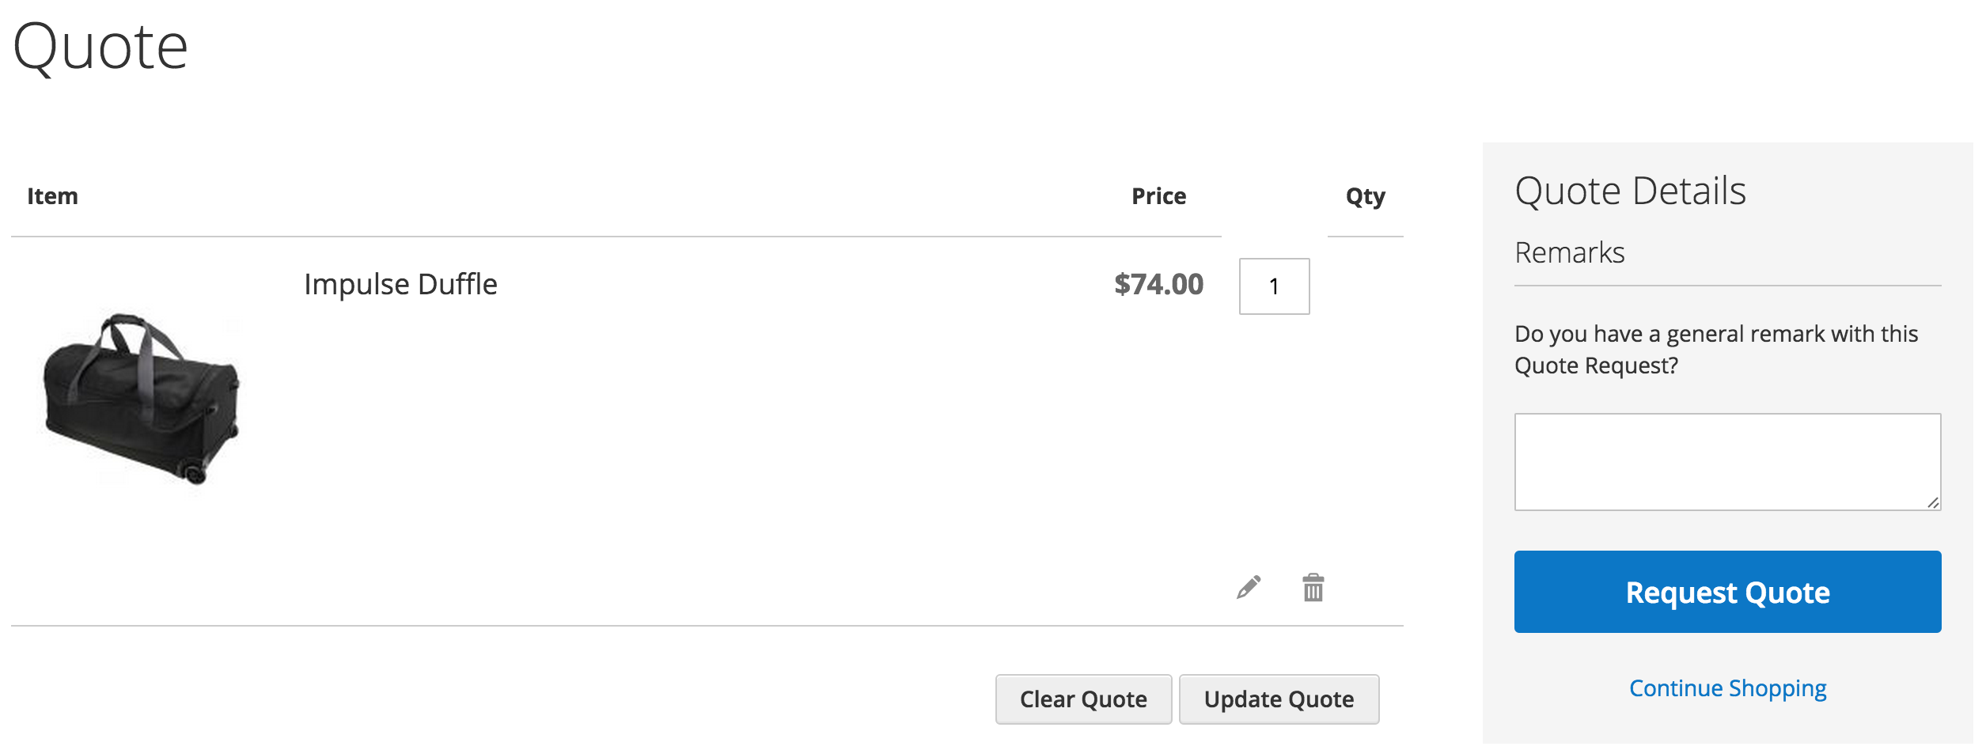Click inside the general remark text area
The width and height of the screenshot is (1986, 750).
pos(1727,462)
